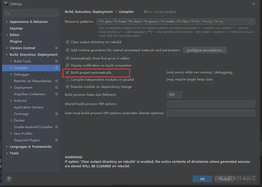The height and width of the screenshot is (187, 262).
Task: Select Coverage in settings tree
Action: (x=21, y=114)
